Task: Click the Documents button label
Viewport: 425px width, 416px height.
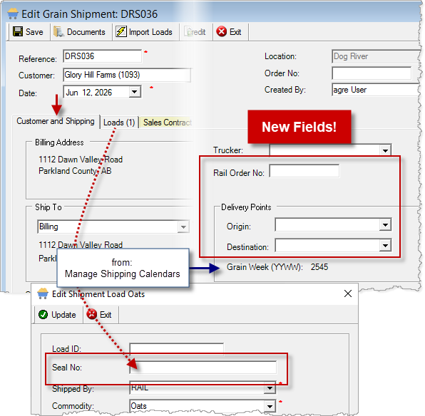Action: pos(86,32)
